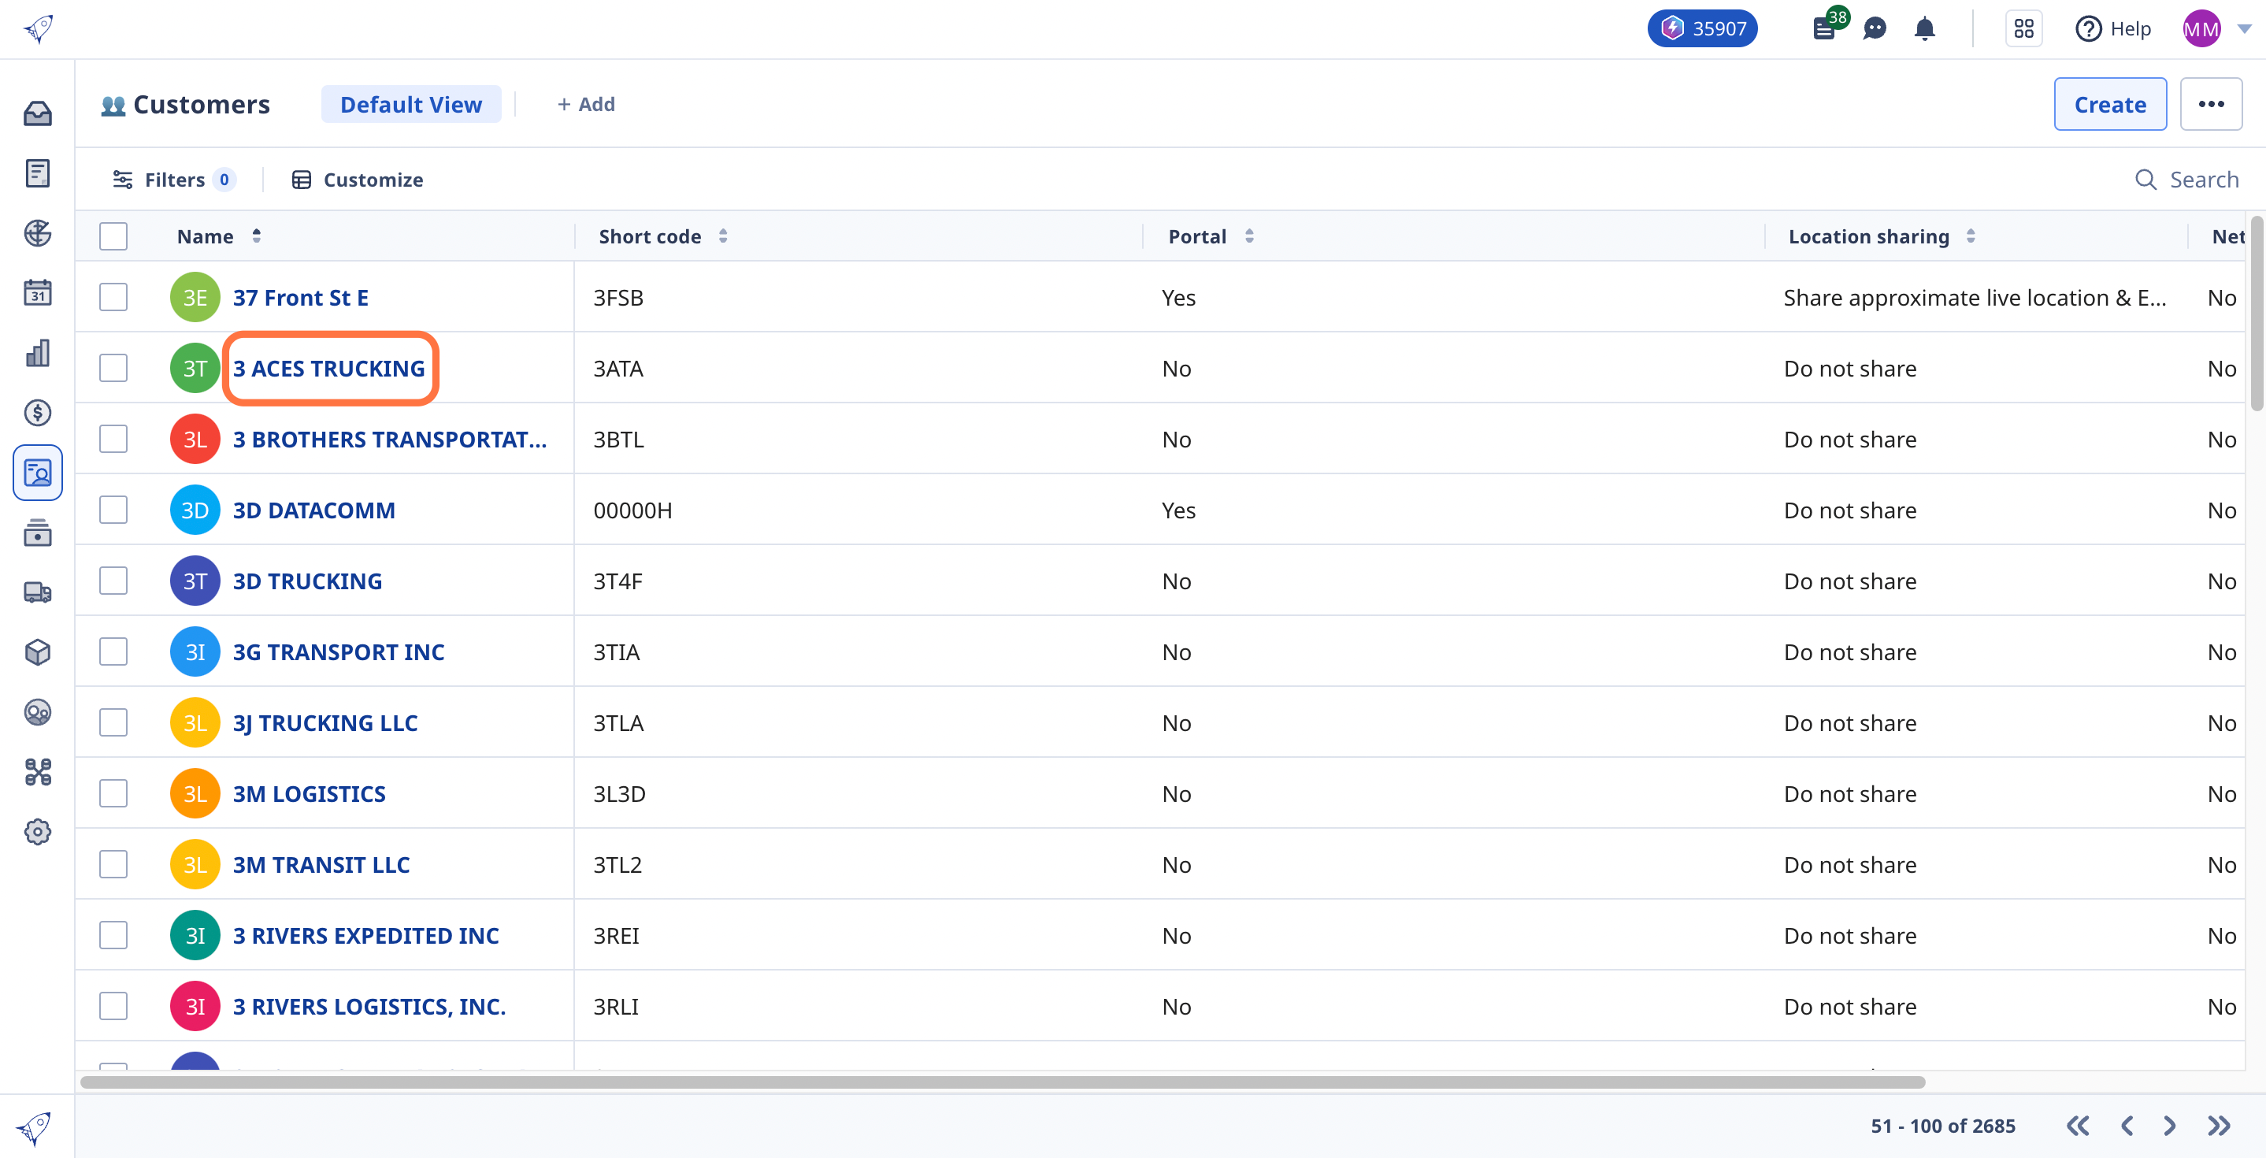
Task: Click the 35907 credits badge
Action: [1702, 29]
